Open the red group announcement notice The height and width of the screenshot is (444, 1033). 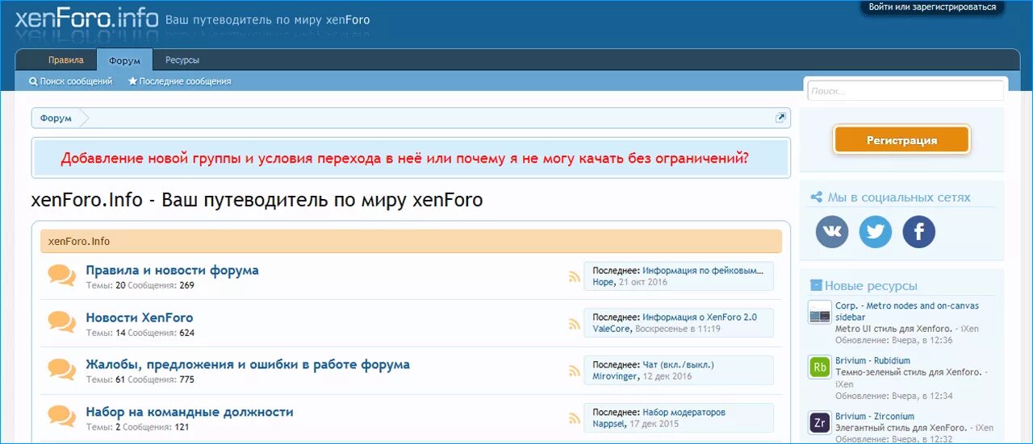(404, 159)
